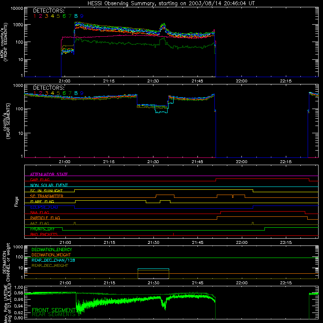Click the olive 'A4Z_FLAG' flag label
Screen dimensions: 323x323
[x=40, y=223]
